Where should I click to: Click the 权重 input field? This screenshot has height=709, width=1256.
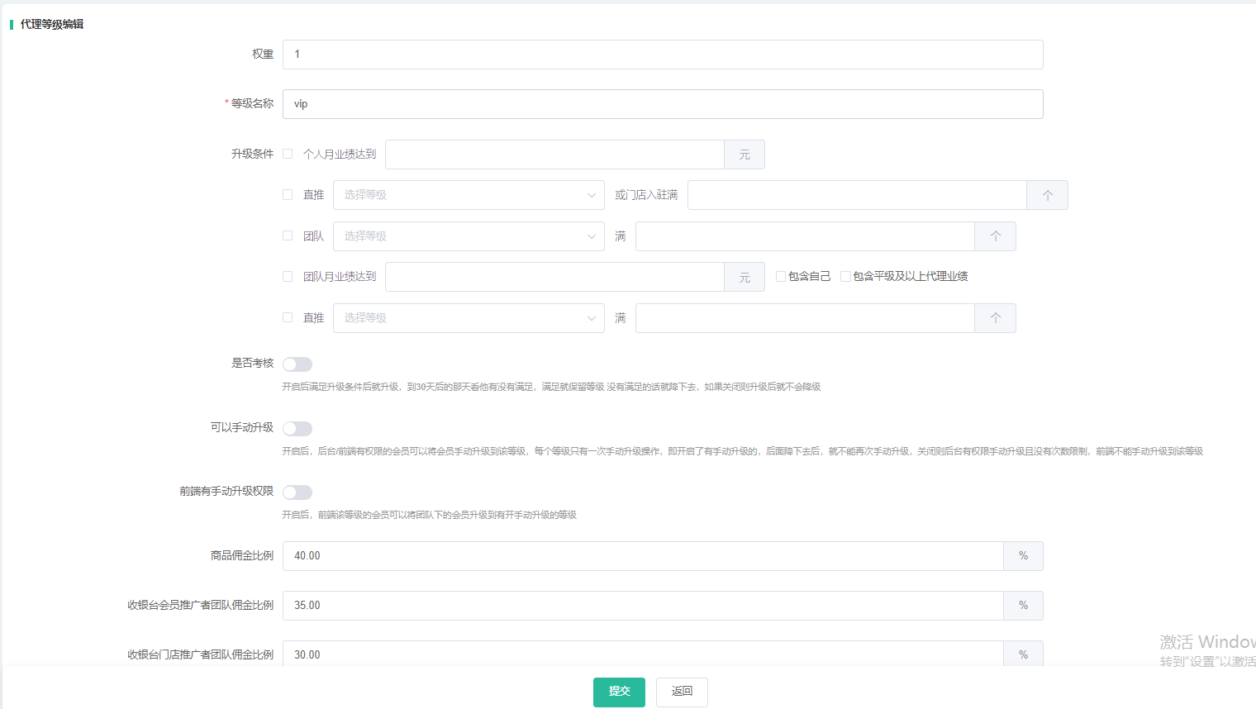tap(662, 55)
